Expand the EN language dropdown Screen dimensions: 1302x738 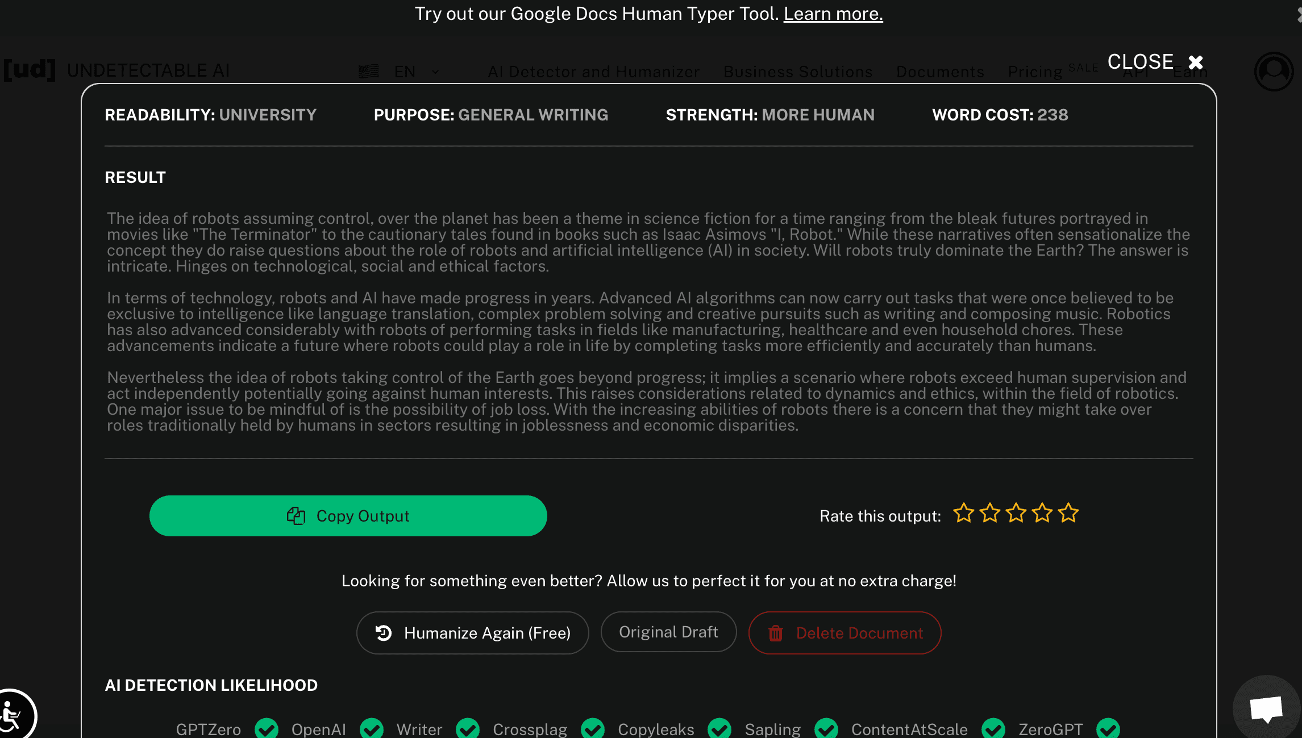[x=405, y=72]
